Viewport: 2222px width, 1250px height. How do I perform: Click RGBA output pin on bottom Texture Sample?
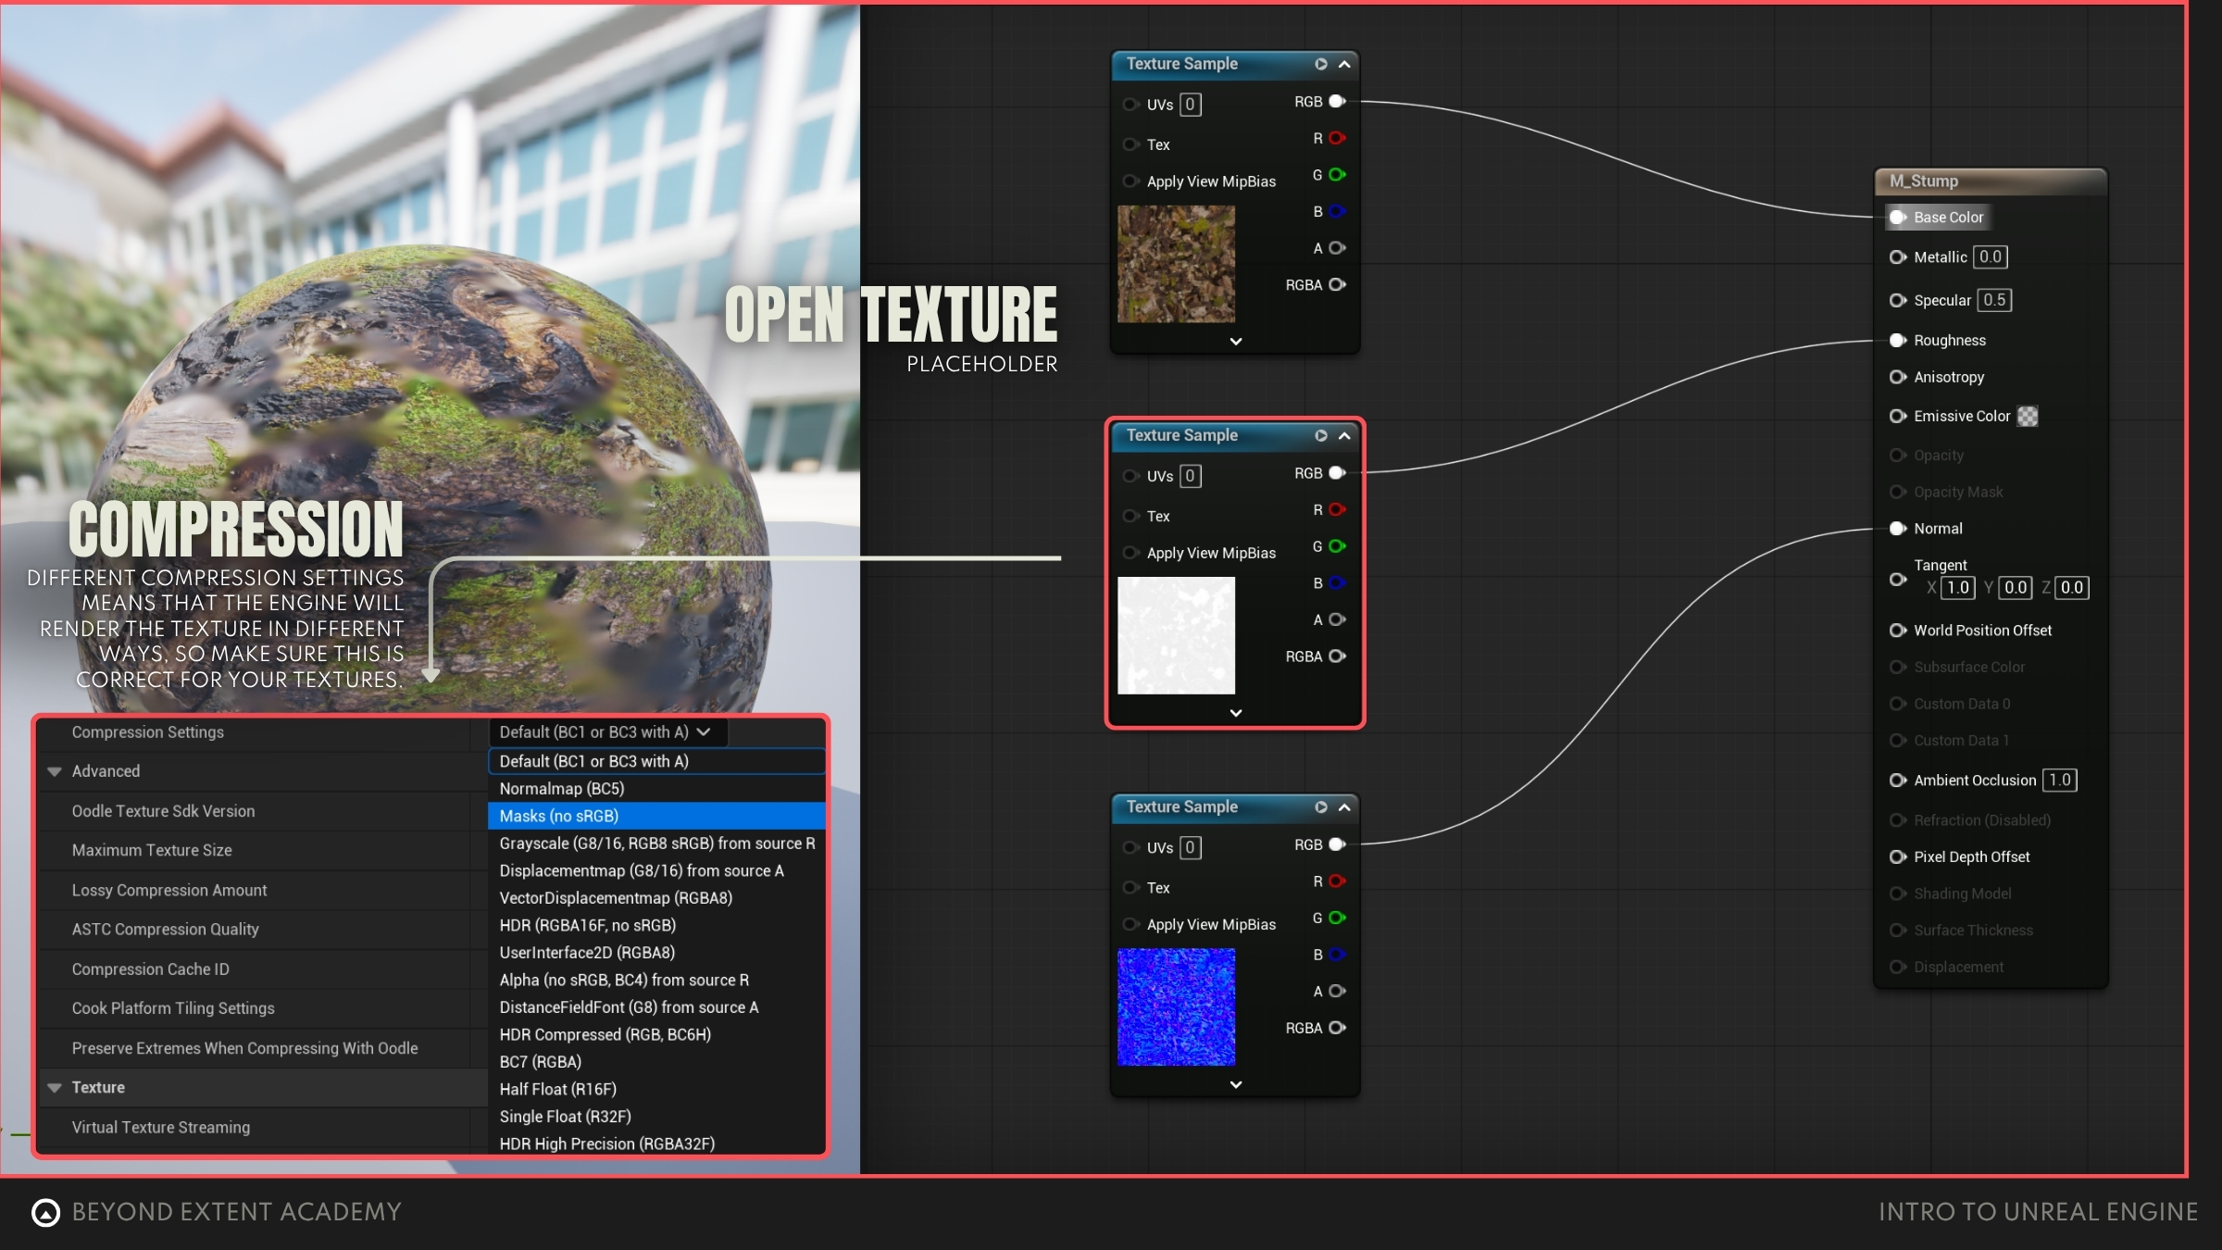(1336, 1028)
